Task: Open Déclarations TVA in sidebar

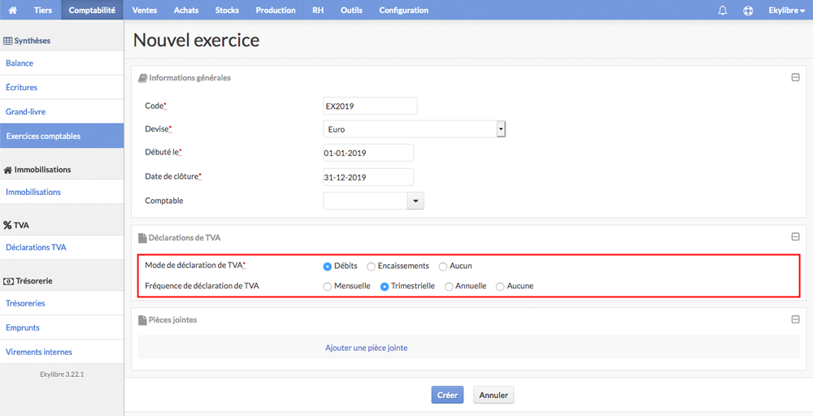Action: tap(62, 247)
